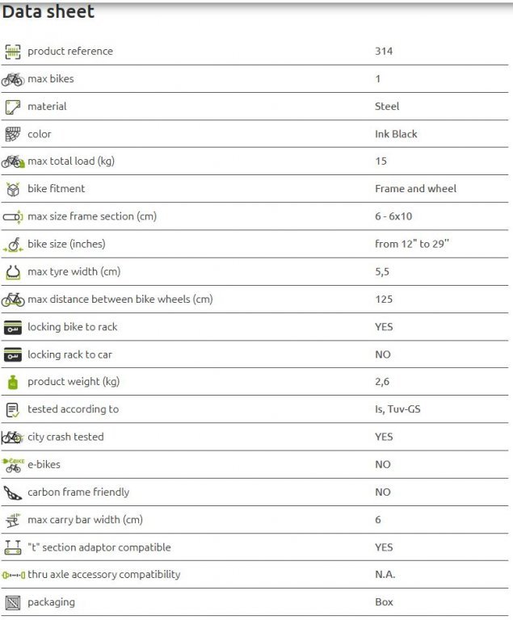Click the product reference barcode icon
This screenshot has height=620, width=513.
[x=13, y=52]
